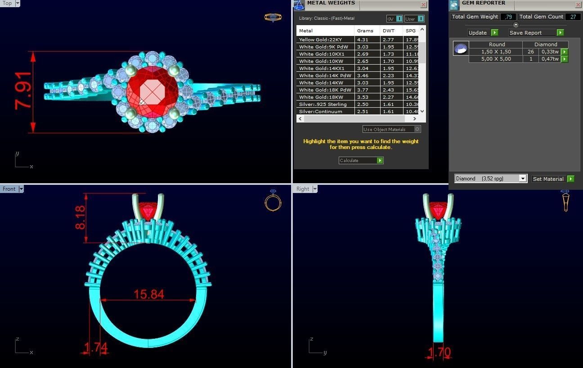Select the 1.74 thickness dimension in Front view
The height and width of the screenshot is (368, 583).
click(95, 347)
